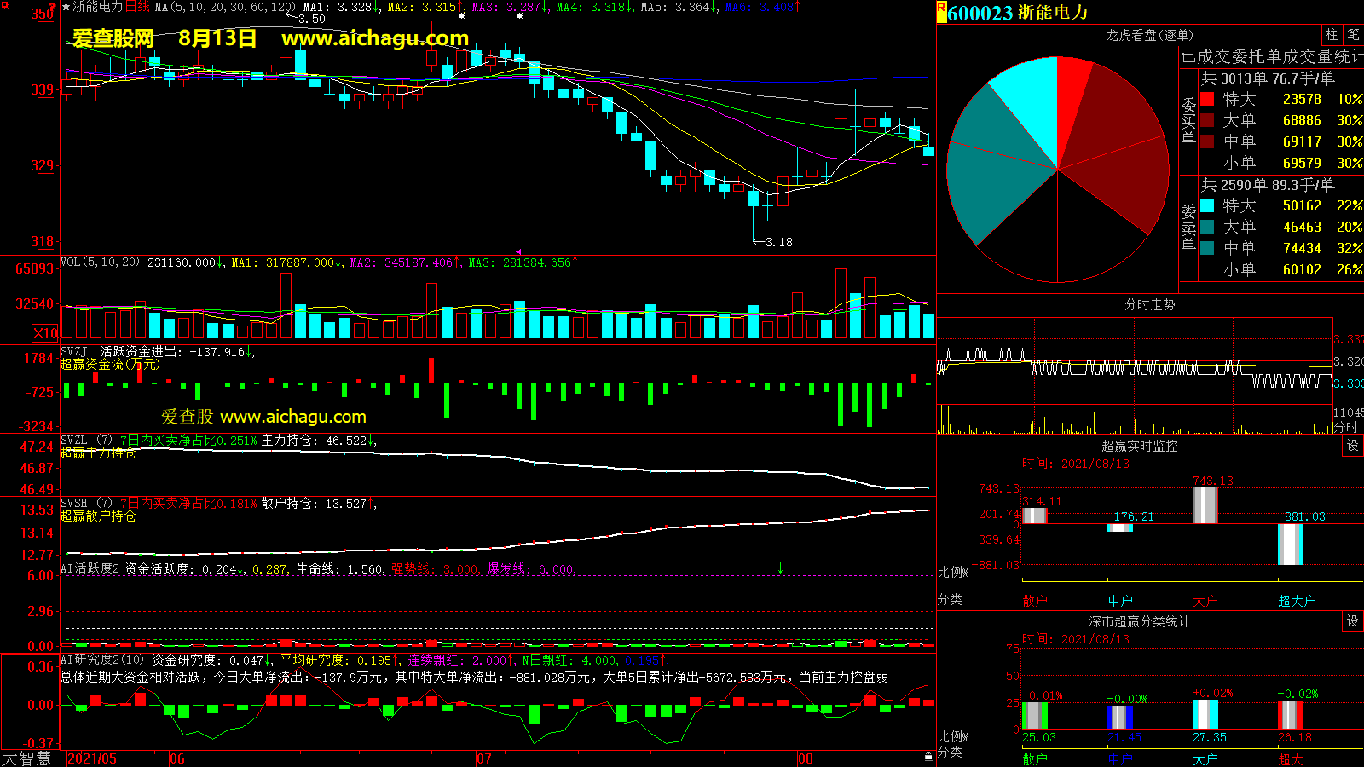Click the red square icon top-left corner
Image resolution: width=1364 pixels, height=767 pixels.
click(5, 5)
